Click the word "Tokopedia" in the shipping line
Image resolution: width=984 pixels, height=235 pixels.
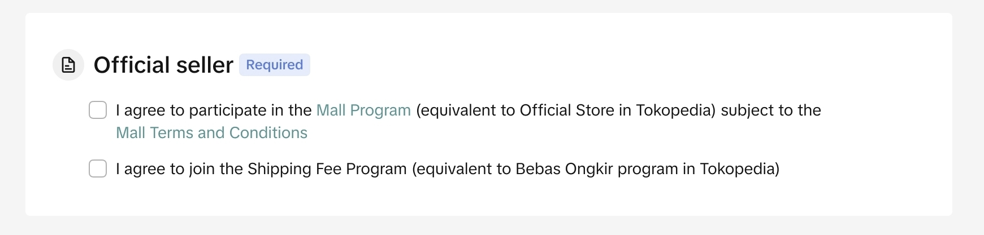point(737,169)
